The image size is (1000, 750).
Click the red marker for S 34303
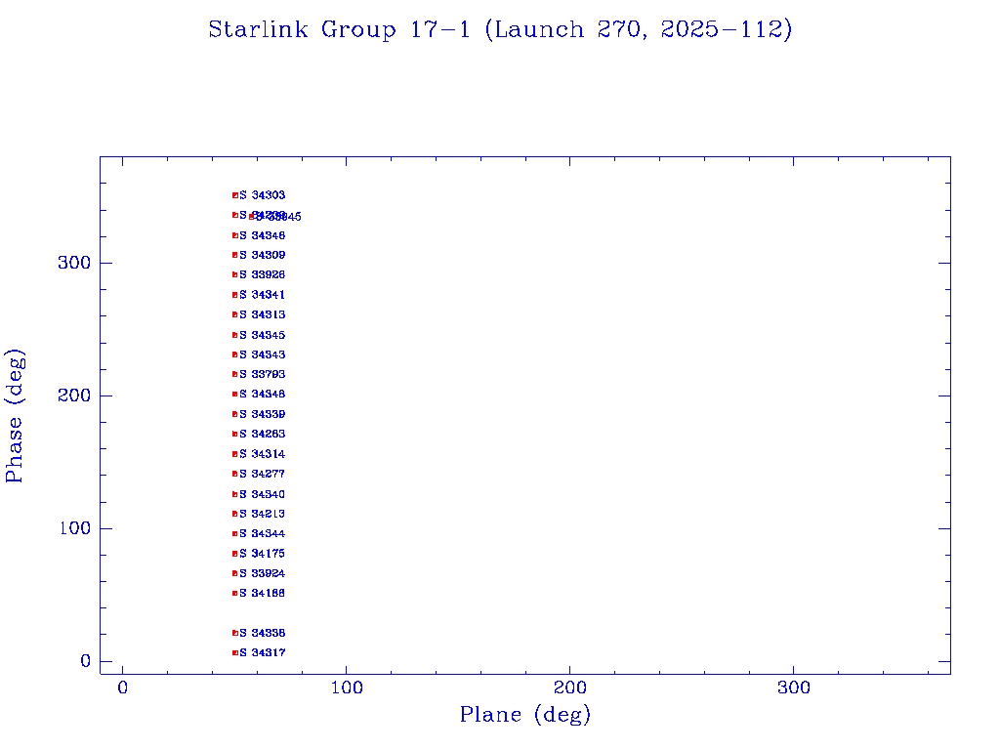click(235, 195)
